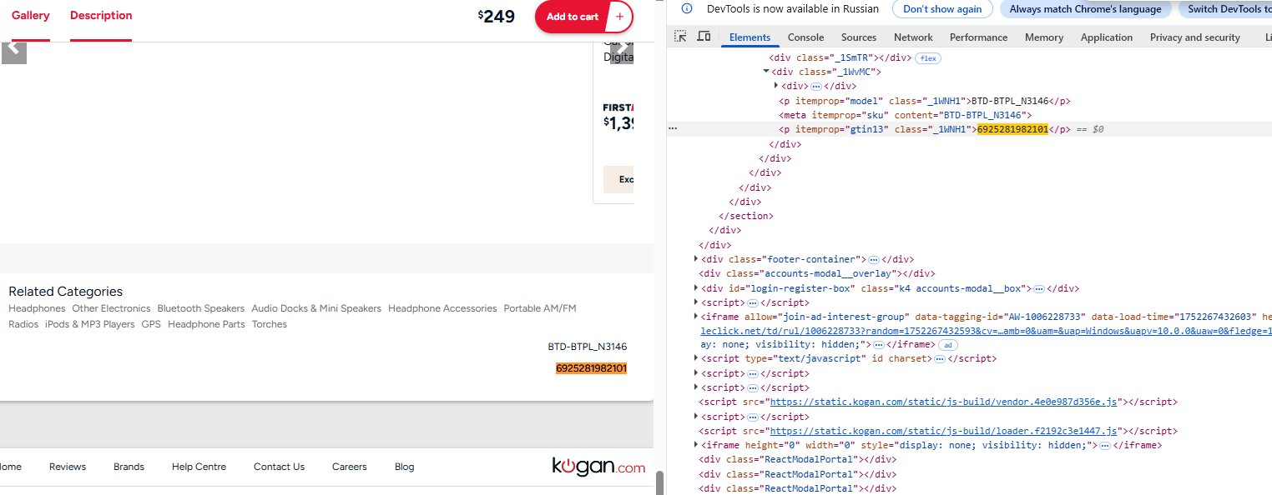Click the plus icon on Add to cart
This screenshot has width=1272, height=495.
point(619,17)
